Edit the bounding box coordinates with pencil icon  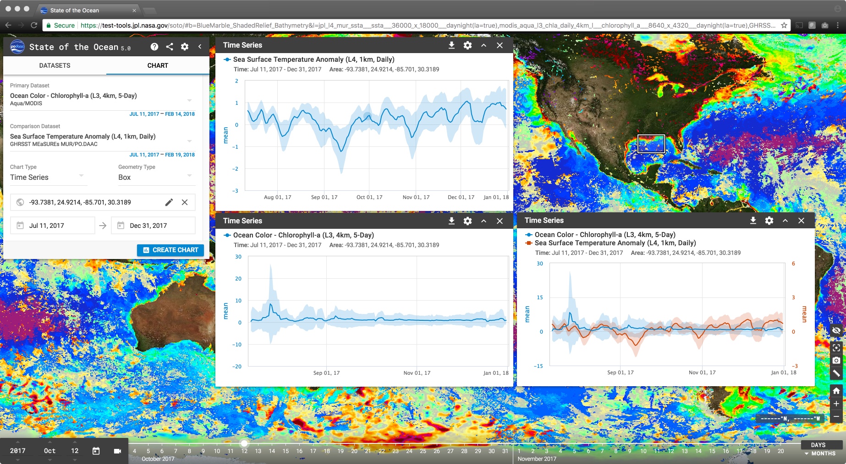(169, 202)
